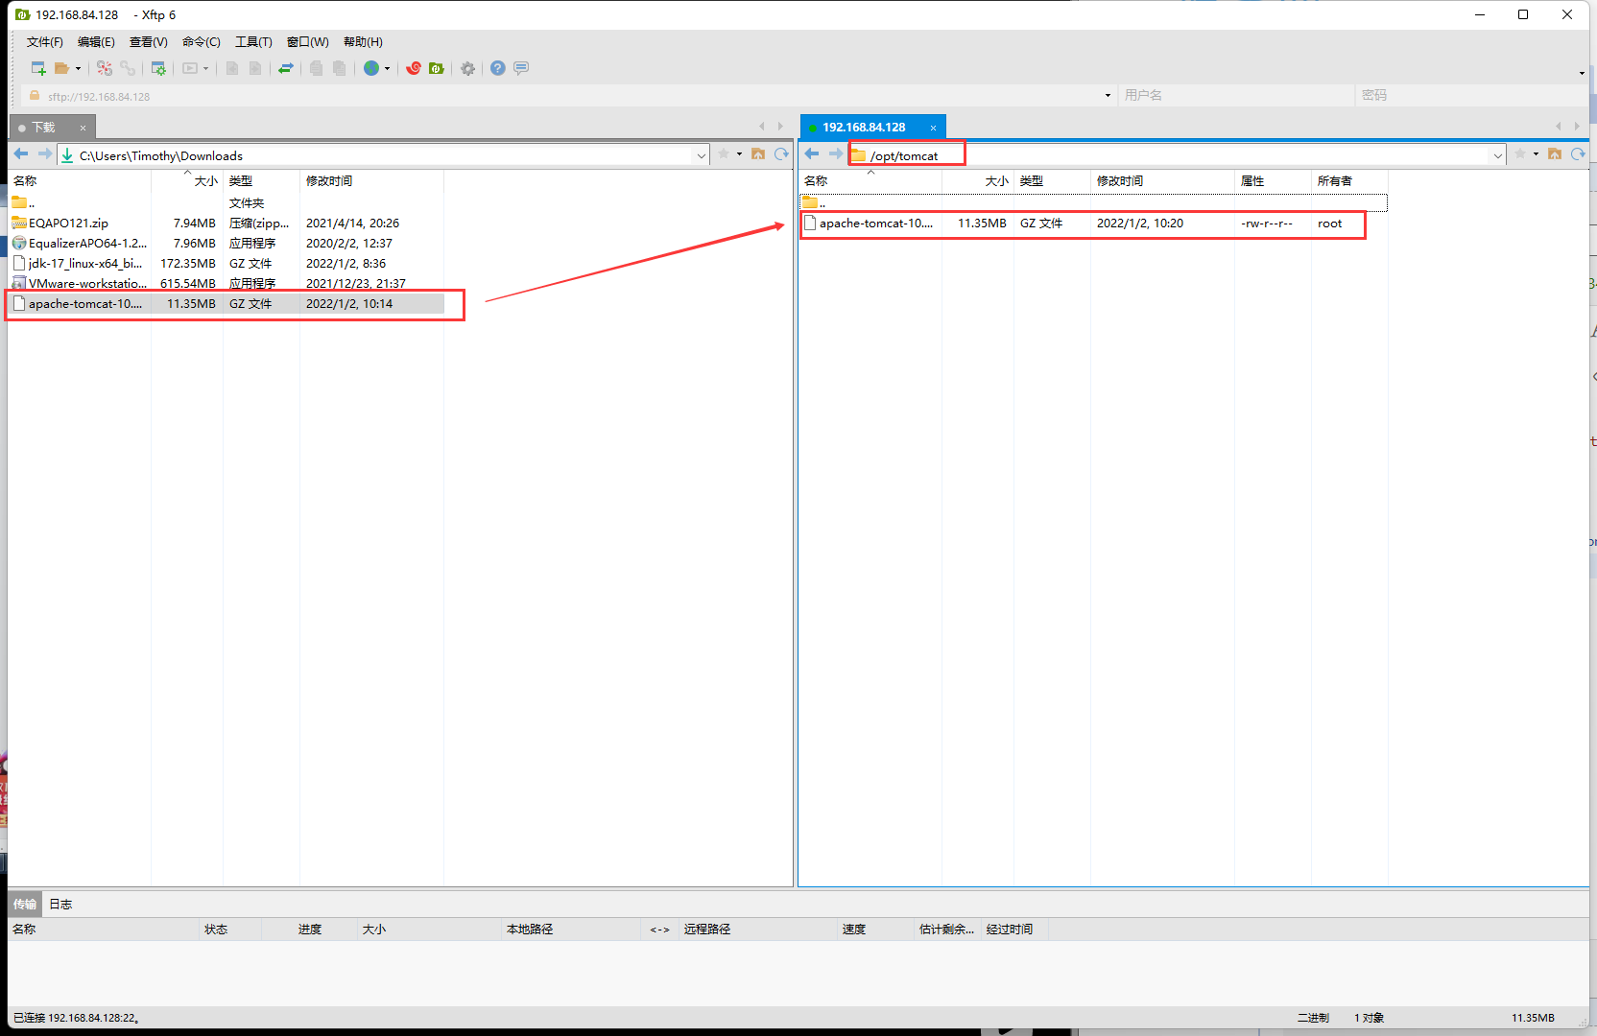Go back in the local pane
Screen dimensions: 1597x1036
tap(21, 154)
